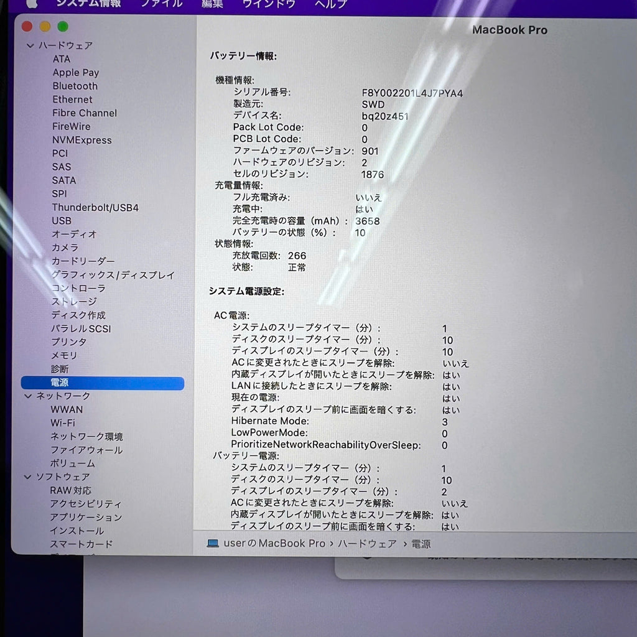Click the full charge capacity value 3658
Viewport: 637px width, 637px height.
367,221
